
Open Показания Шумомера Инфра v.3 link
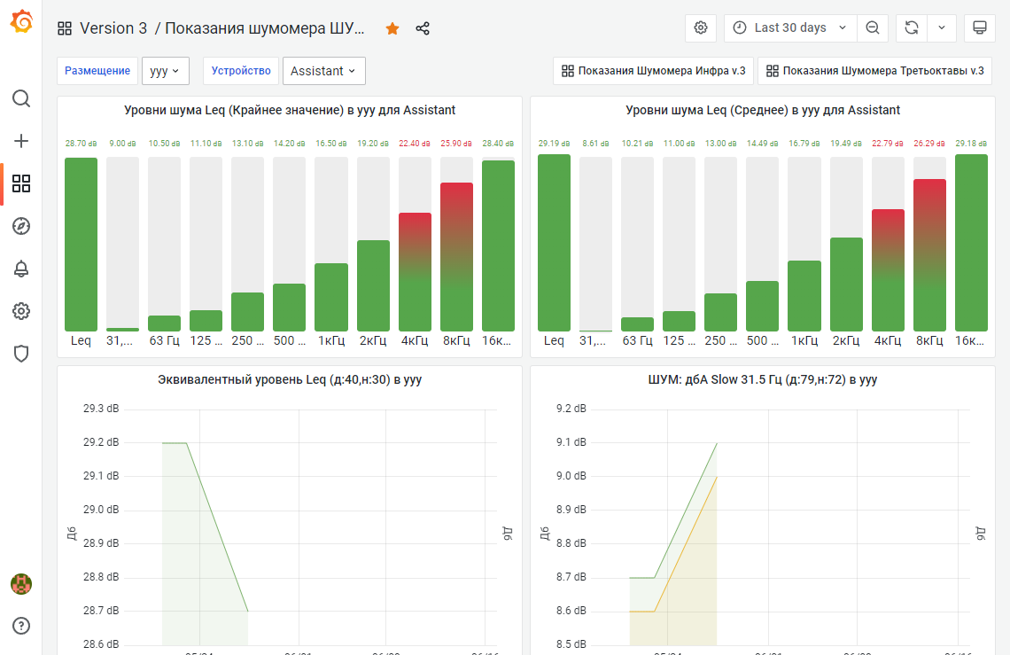[654, 71]
